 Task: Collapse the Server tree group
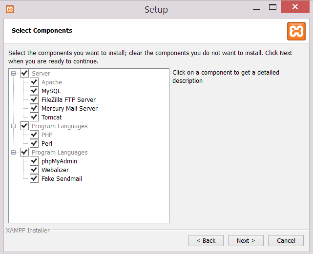click(x=14, y=74)
